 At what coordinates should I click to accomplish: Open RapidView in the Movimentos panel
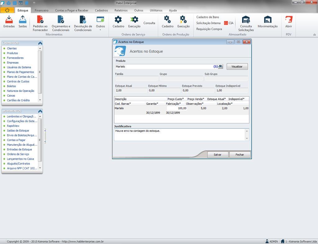[x=13, y=126]
